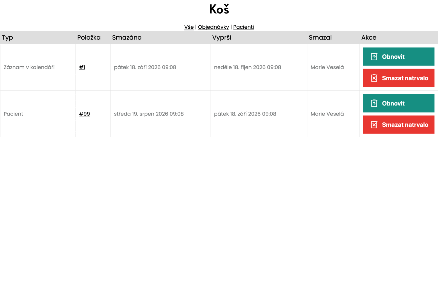438x299 pixels.
Task: Restore Pacient #99 via Obnovit label
Action: click(393, 103)
